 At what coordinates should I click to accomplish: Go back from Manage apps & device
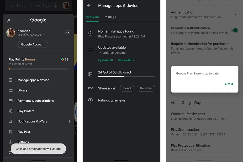point(89,6)
